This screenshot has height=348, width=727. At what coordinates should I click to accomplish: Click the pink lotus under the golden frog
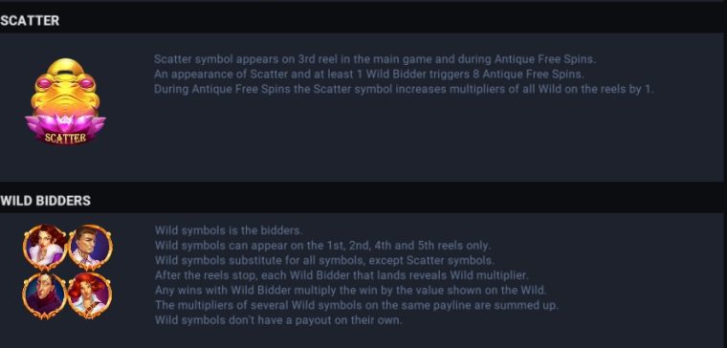(65, 129)
